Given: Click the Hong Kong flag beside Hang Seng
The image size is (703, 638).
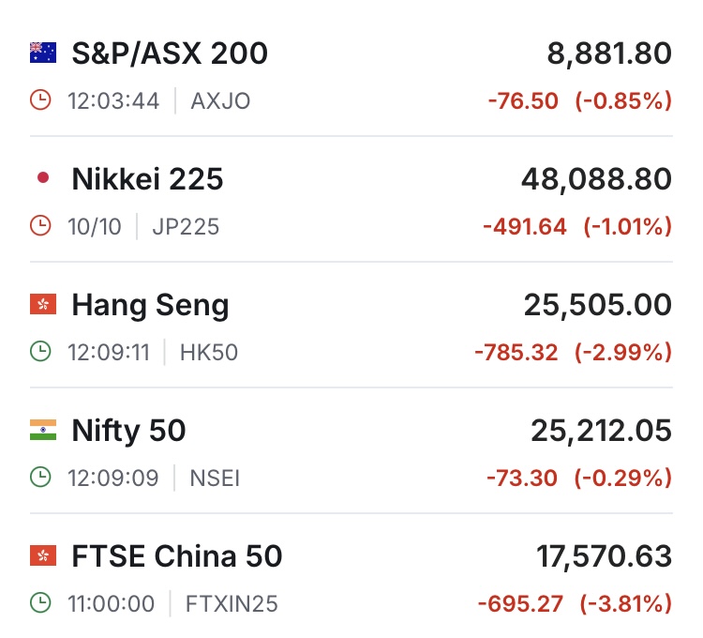Looking at the screenshot, I should [x=43, y=304].
